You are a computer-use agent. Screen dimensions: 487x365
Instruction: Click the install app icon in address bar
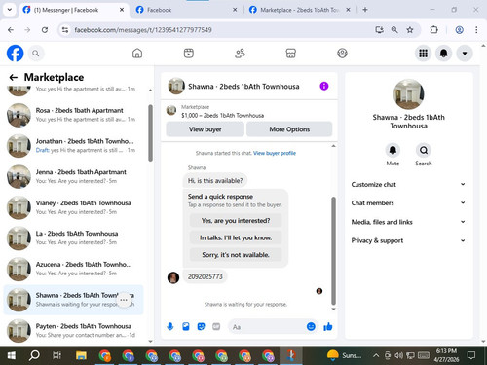pyautogui.click(x=379, y=30)
